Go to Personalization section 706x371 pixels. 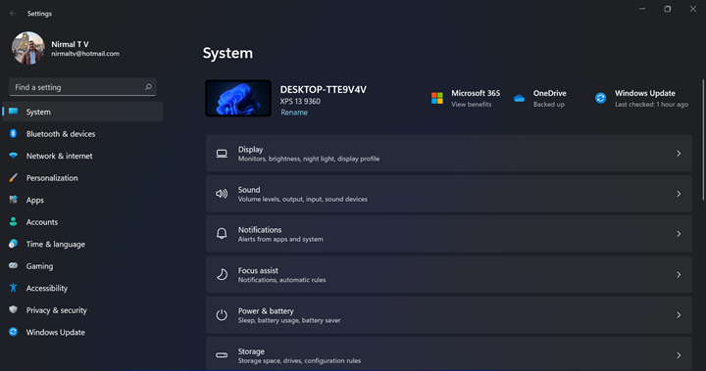pos(52,178)
